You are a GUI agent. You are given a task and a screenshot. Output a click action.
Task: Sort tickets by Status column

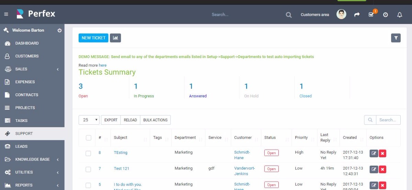(276, 137)
